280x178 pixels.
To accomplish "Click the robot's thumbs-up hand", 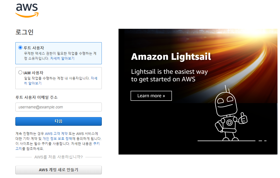I will tap(243, 118).
